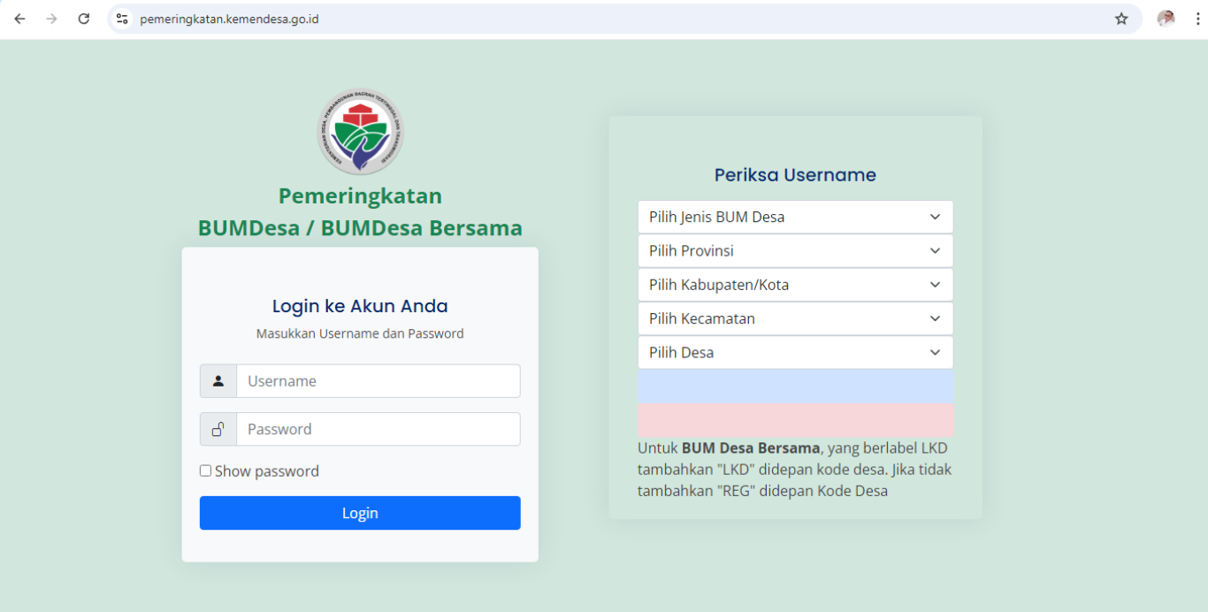The image size is (1208, 612).
Task: Click the browser forward arrow
Action: tap(51, 19)
